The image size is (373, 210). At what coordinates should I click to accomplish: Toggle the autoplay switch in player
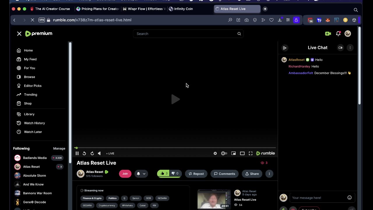pyautogui.click(x=224, y=153)
